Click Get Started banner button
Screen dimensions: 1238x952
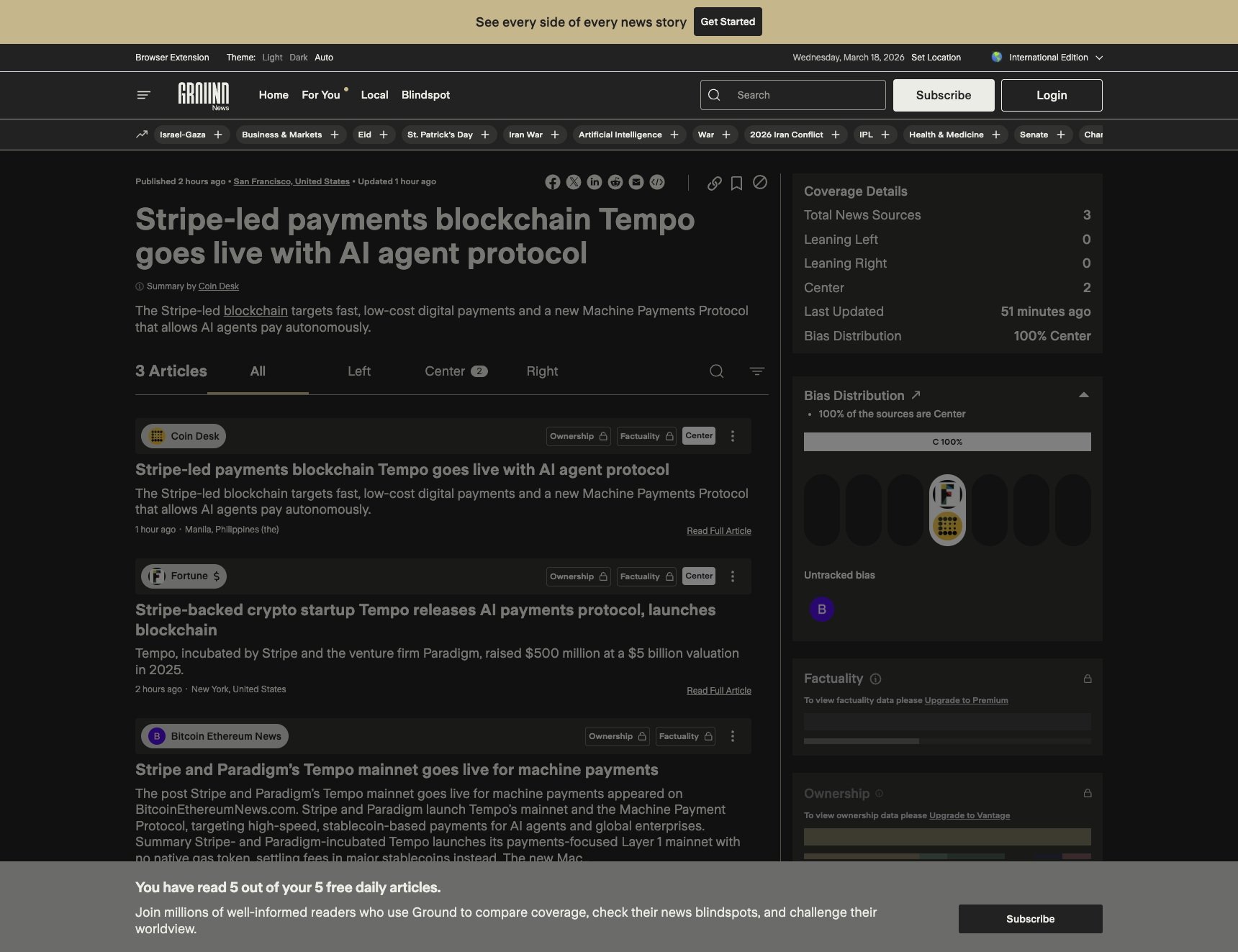(x=728, y=22)
